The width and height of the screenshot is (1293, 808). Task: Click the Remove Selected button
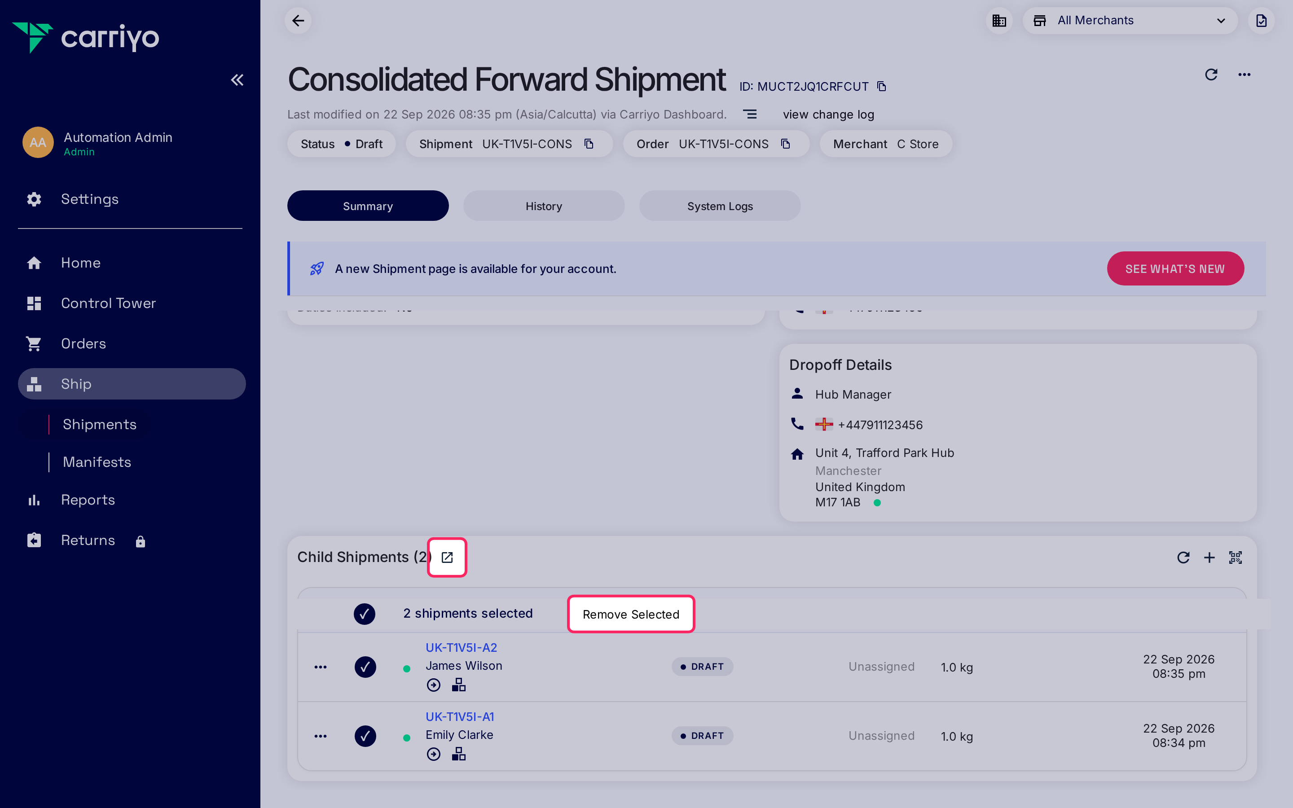[631, 614]
